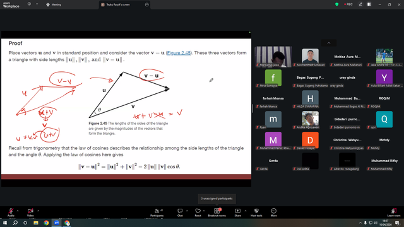Open the Windows Start menu

point(5,223)
